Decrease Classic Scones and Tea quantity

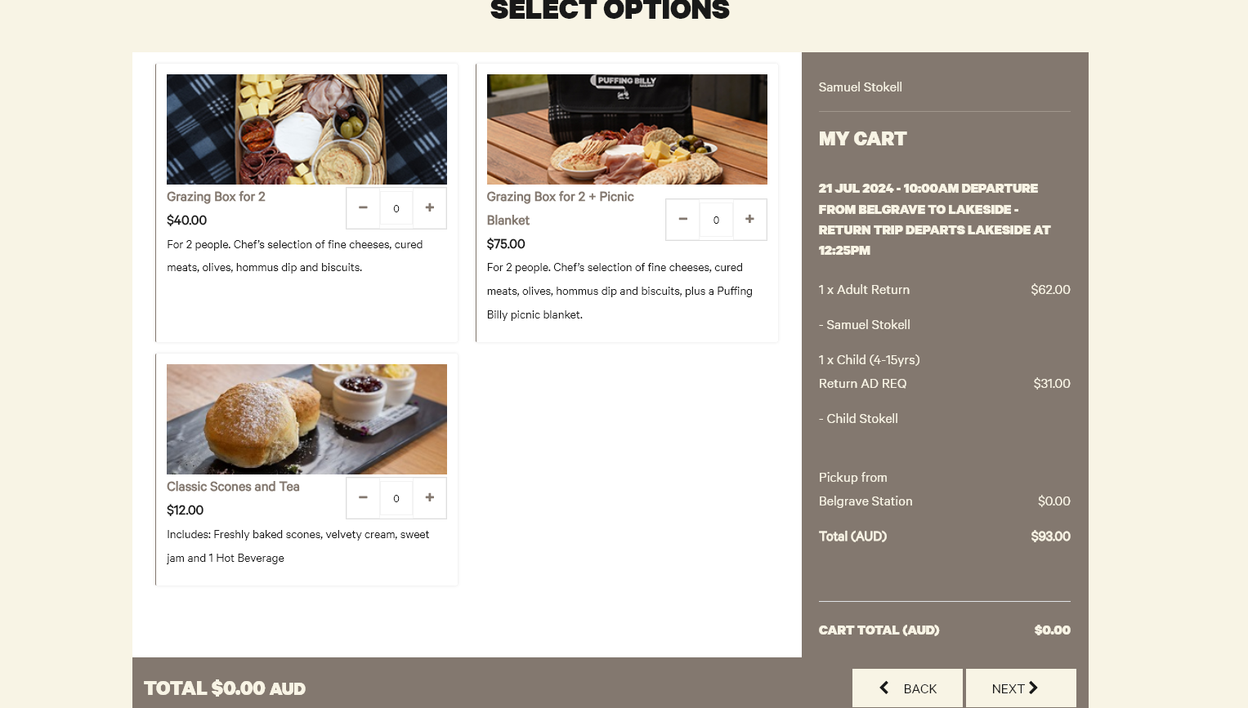(x=363, y=498)
